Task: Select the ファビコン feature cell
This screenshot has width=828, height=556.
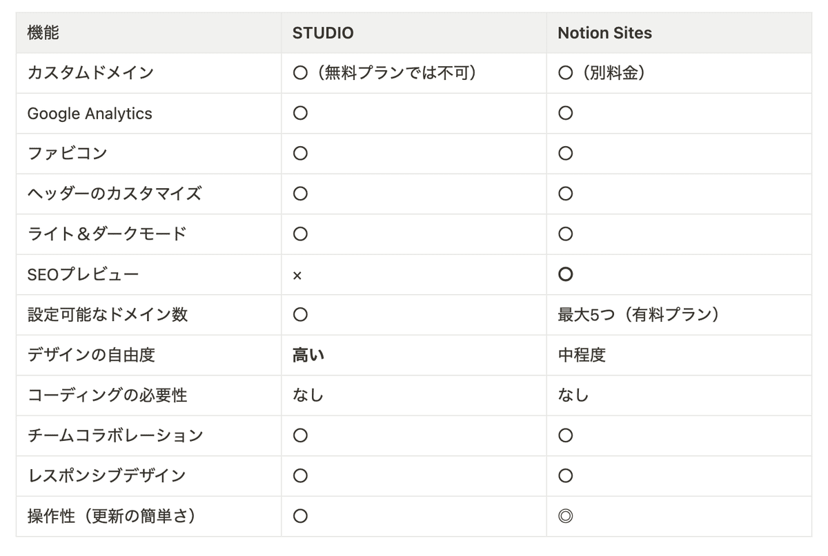Action: (68, 154)
